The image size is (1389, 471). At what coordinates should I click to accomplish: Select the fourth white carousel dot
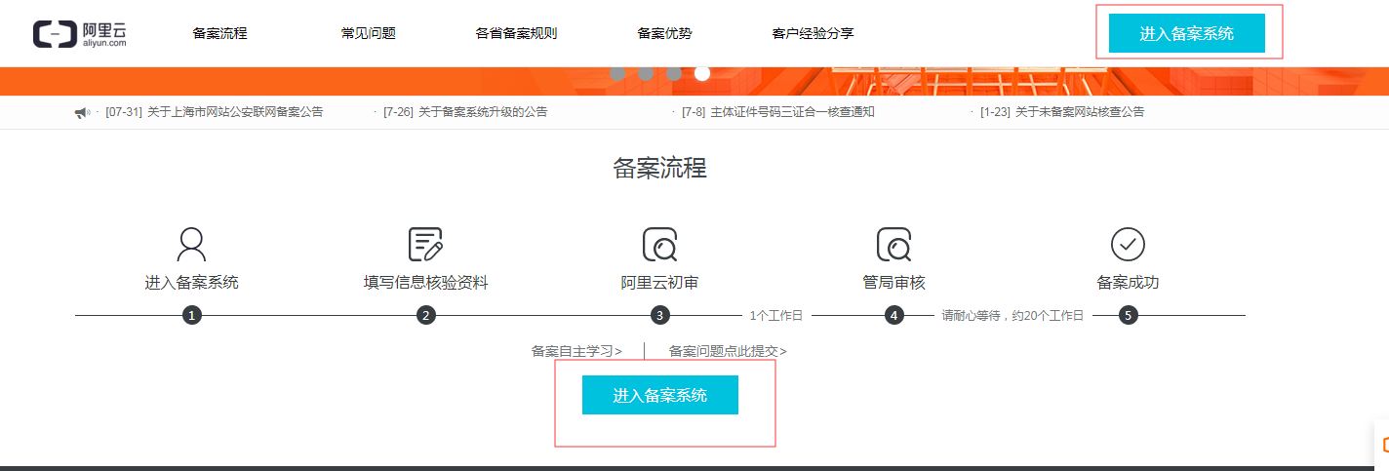702,73
